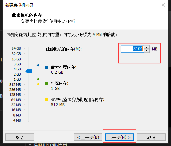Screen dimensions: 171x146
Task: Click the 取消 button
Action: 151,137
